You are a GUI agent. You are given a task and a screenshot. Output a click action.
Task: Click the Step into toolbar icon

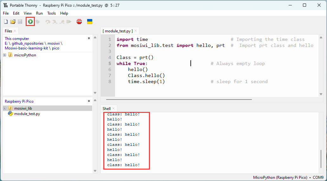point(55,22)
